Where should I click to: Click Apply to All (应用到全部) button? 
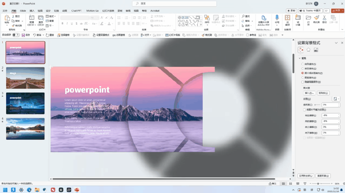point(306,176)
